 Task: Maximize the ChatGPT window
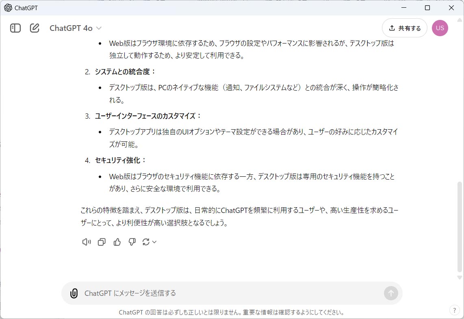click(427, 8)
